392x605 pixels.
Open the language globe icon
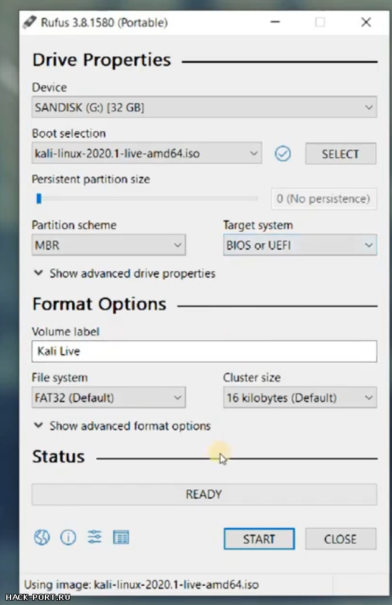[x=42, y=537]
